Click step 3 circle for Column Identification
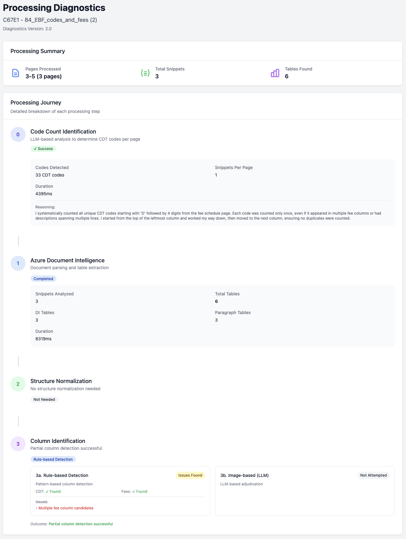The height and width of the screenshot is (539, 406). coord(18,444)
